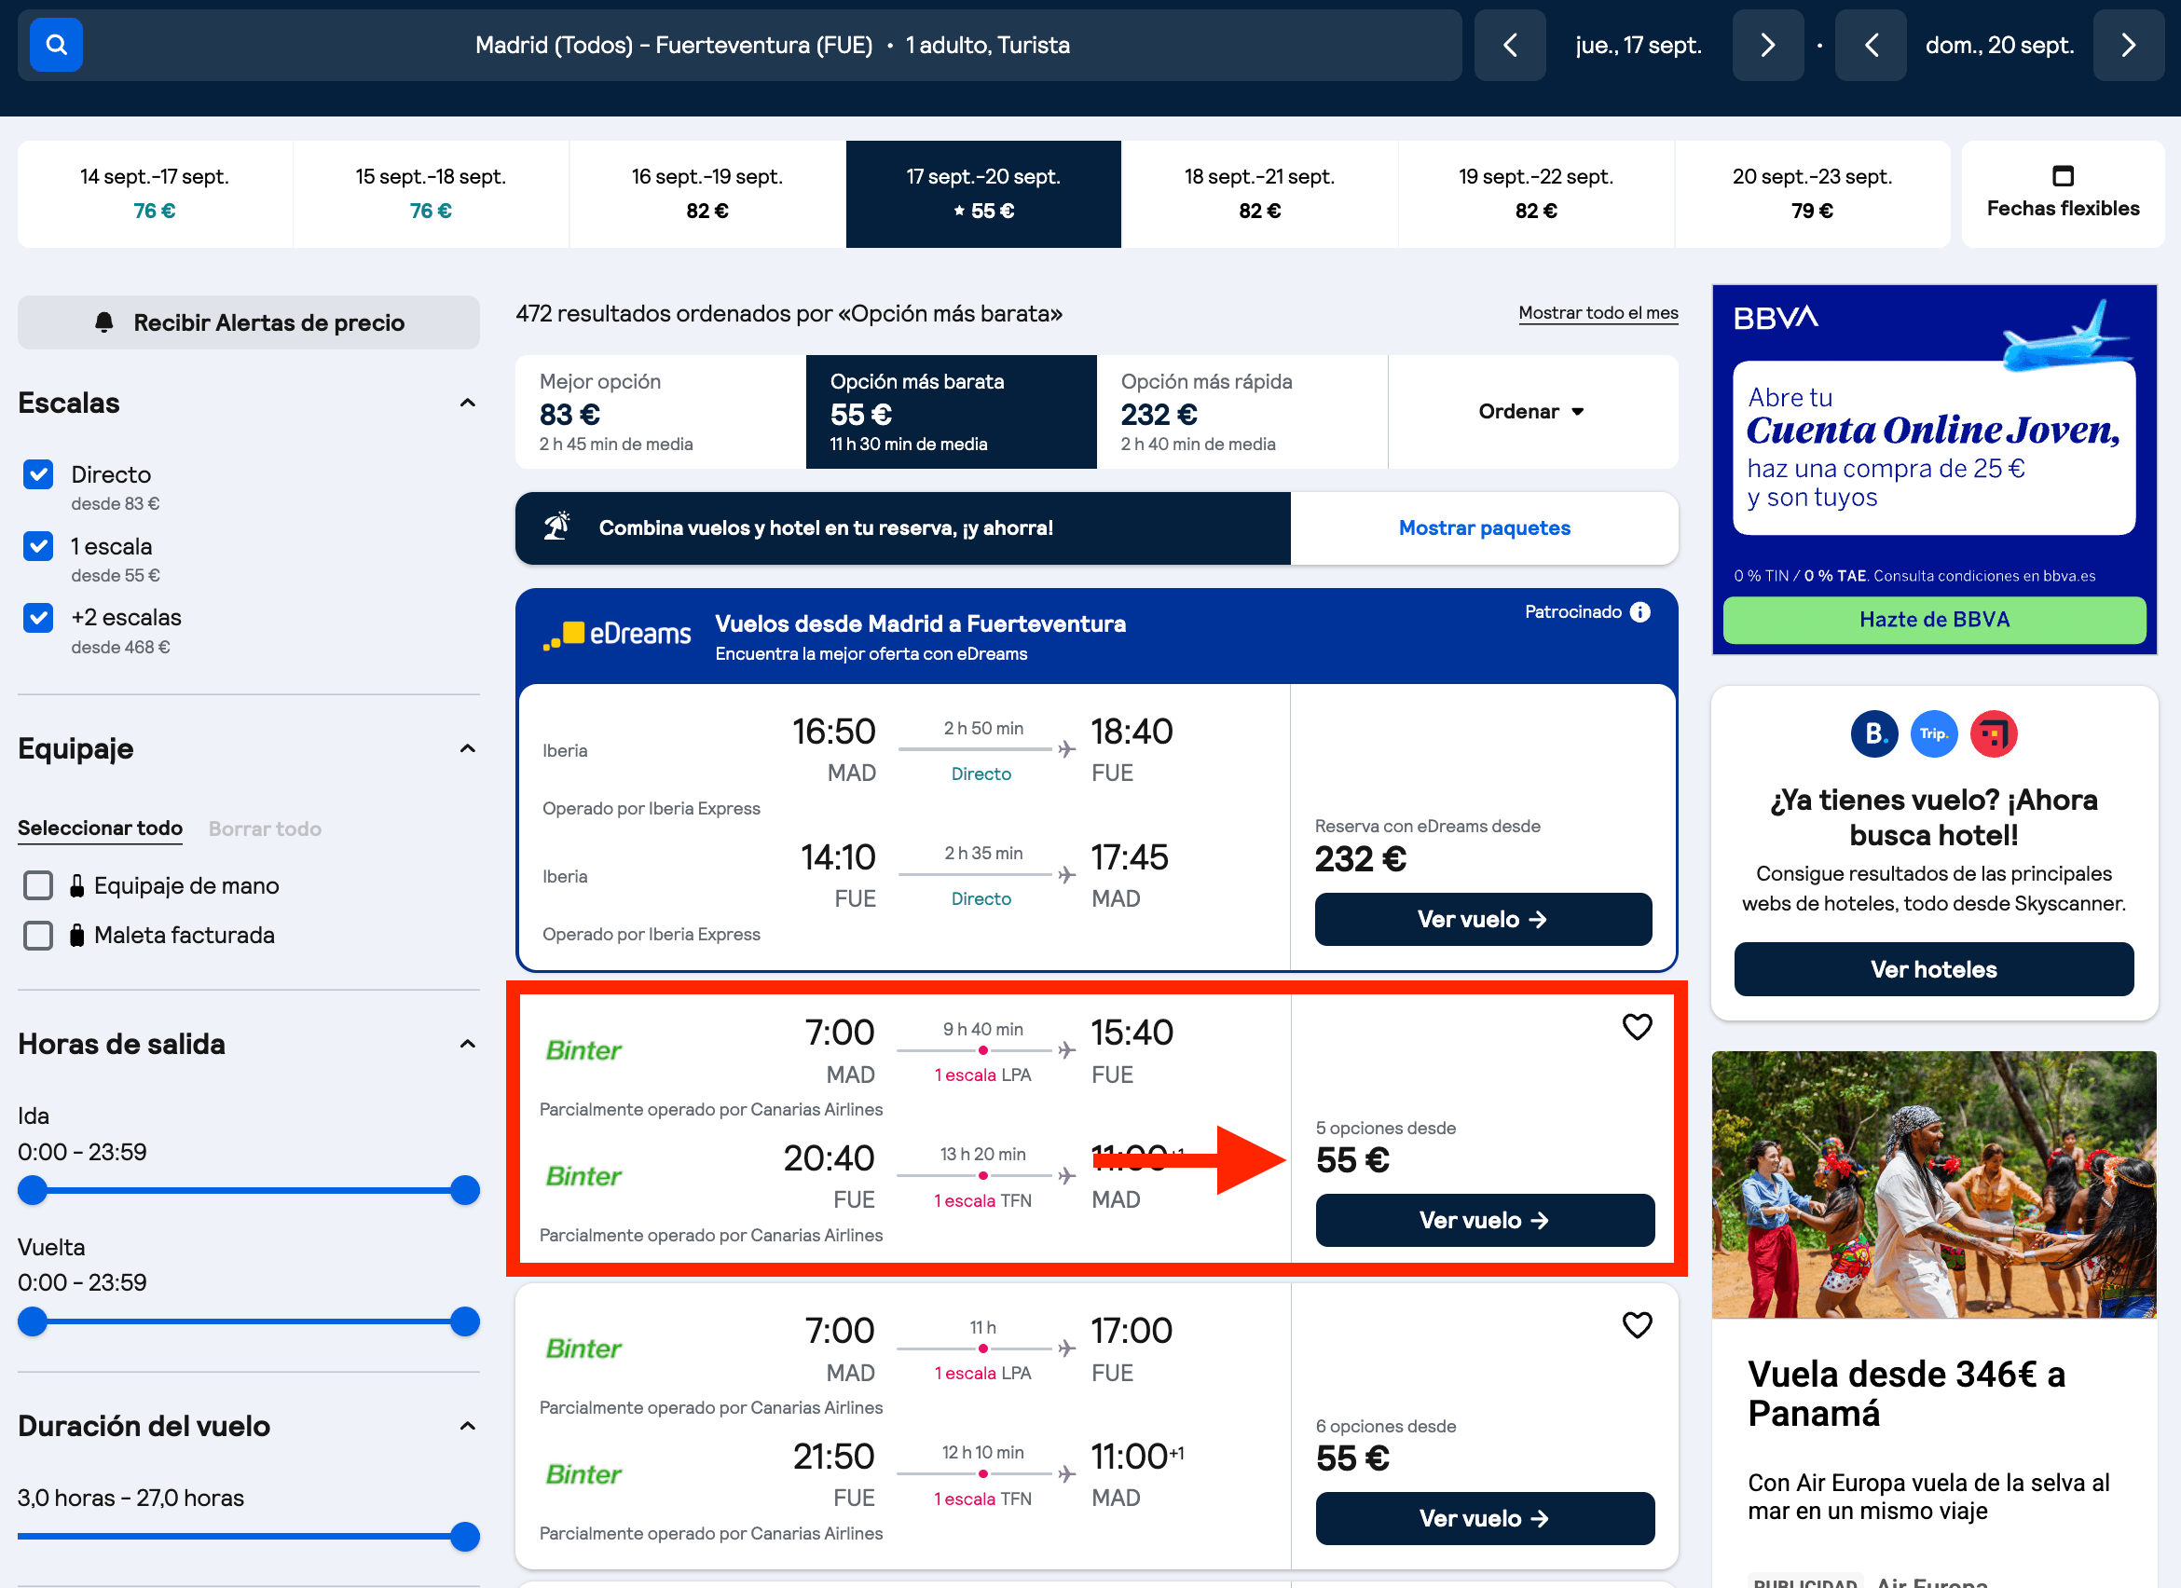The width and height of the screenshot is (2181, 1588).
Task: Click the blue search magnifier icon
Action: pos(56,45)
